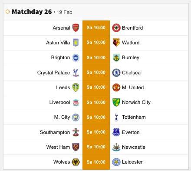Select the Norwich City crest
The height and width of the screenshot is (171, 191).
116,102
